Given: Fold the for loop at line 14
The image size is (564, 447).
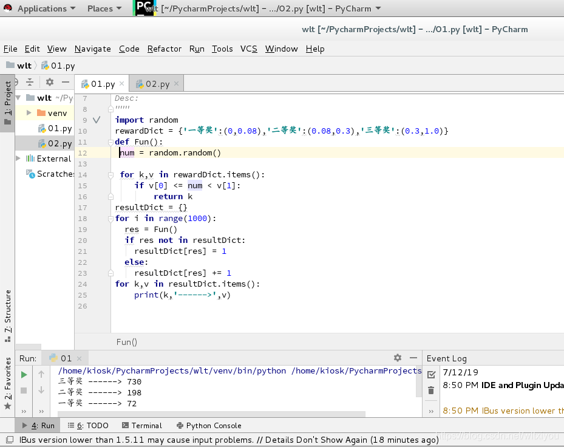Looking at the screenshot, I should coord(110,175).
